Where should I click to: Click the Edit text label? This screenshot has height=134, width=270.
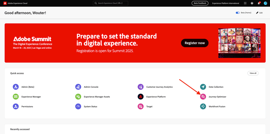pyautogui.click(x=261, y=13)
